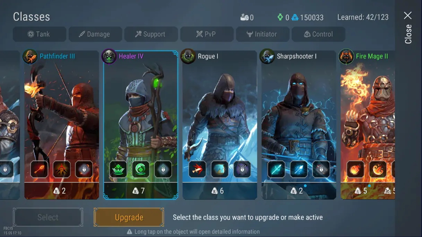This screenshot has width=422, height=237.
Task: Tap the Fire Mage II avatar icon
Action: click(x=346, y=56)
